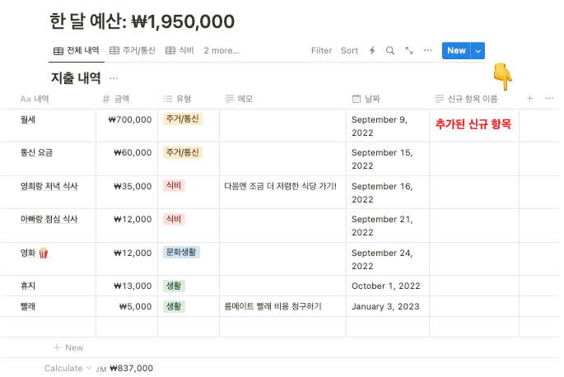Click empty 메모 cell in 월세 row
Viewport: 564px width, 377px height.
point(282,126)
